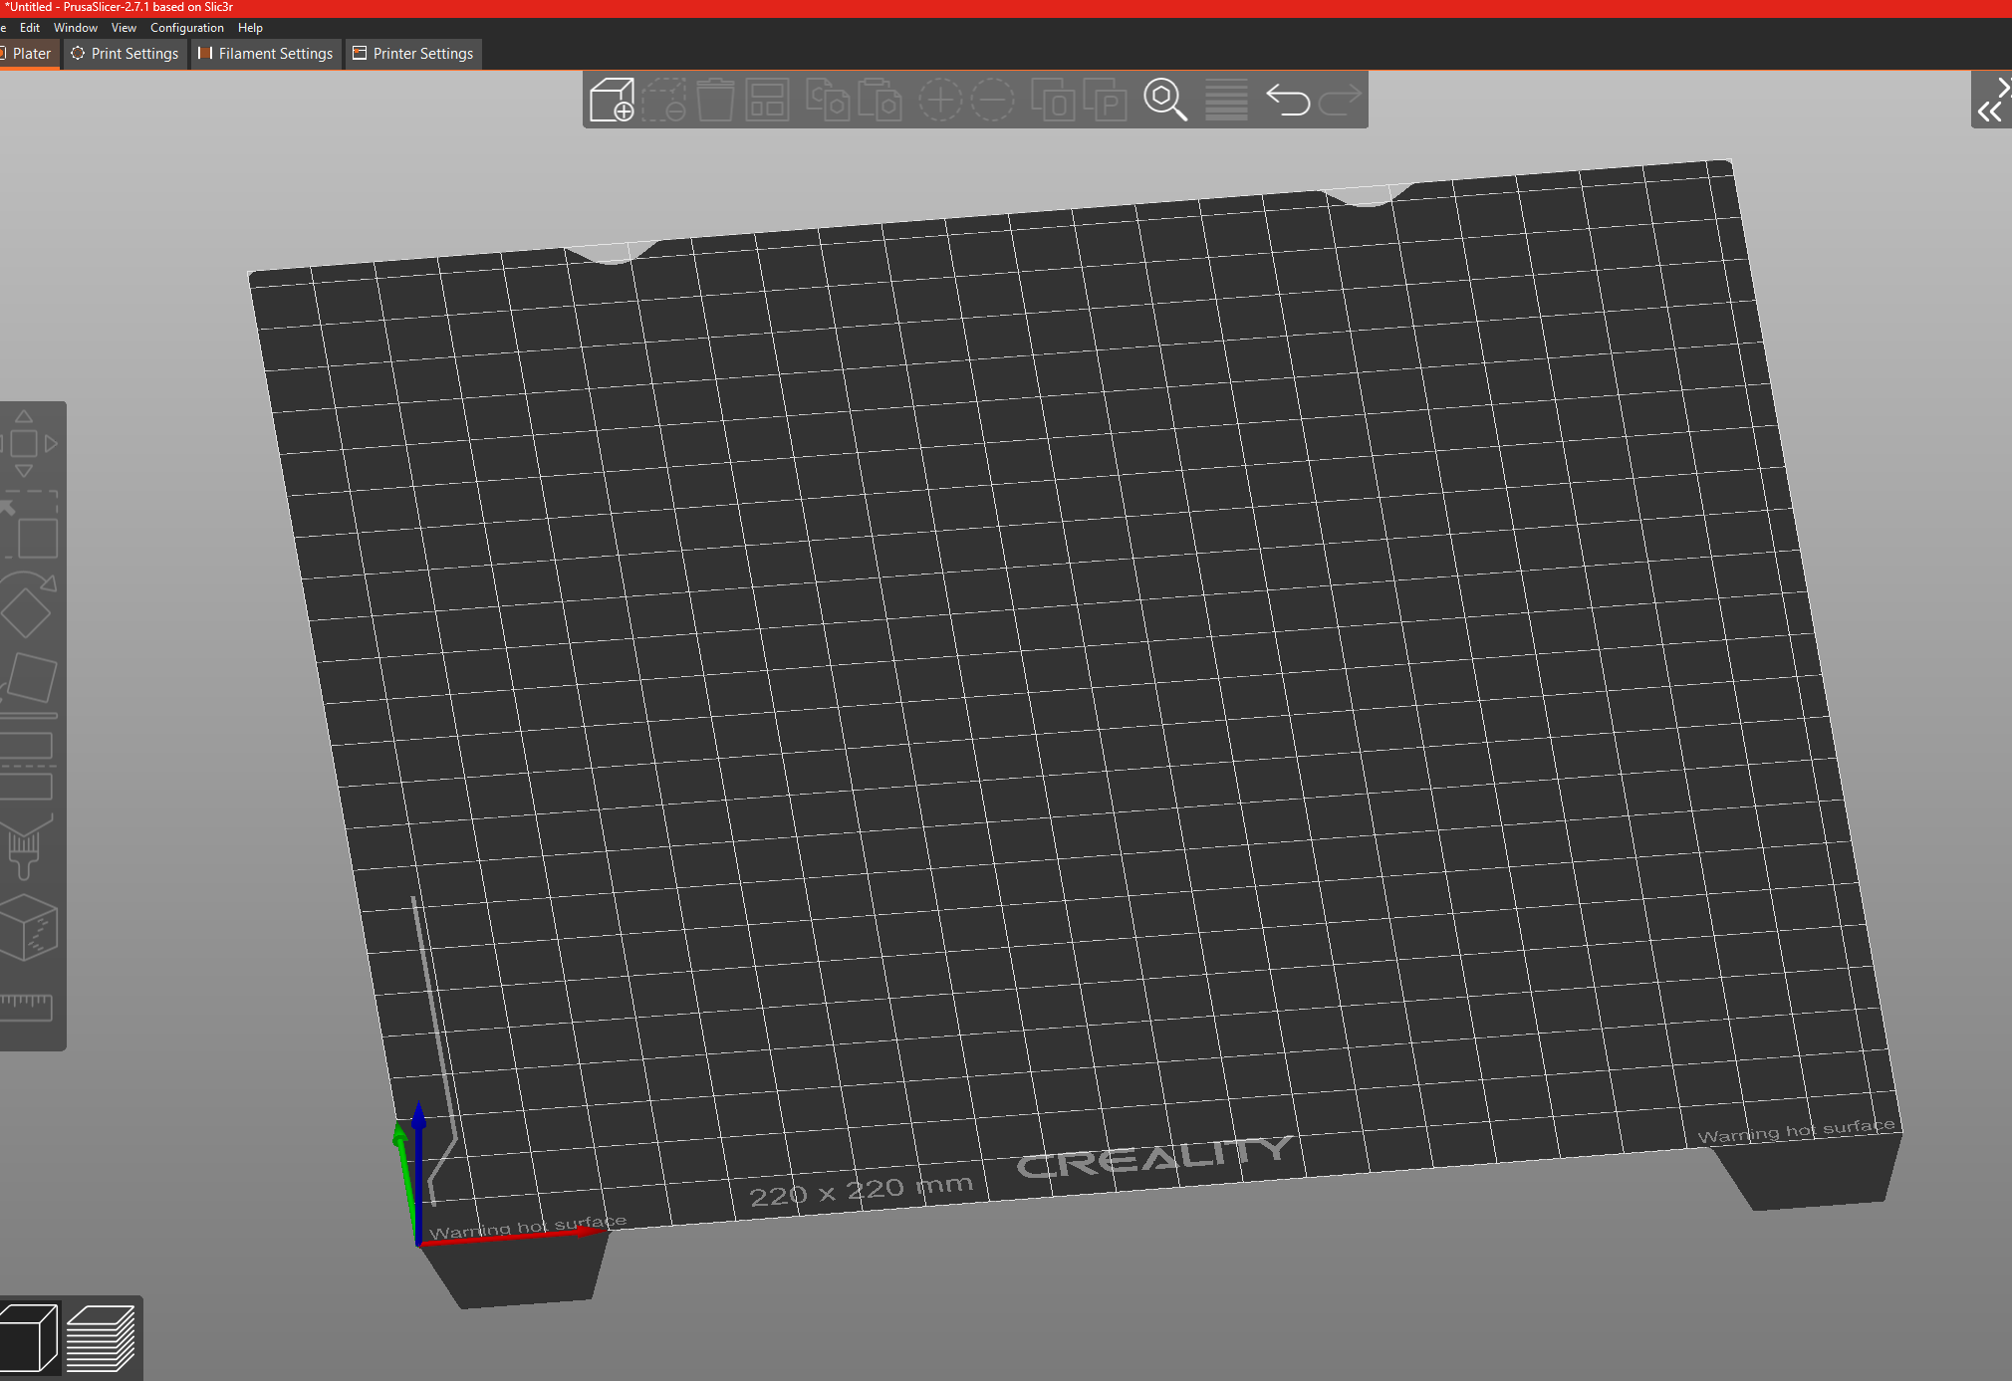2012x1381 pixels.
Task: Select the Cut tool
Action: tap(27, 766)
